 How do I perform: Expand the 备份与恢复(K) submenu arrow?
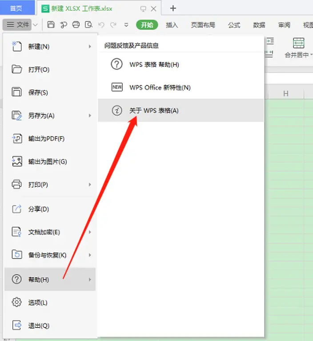[x=90, y=255]
